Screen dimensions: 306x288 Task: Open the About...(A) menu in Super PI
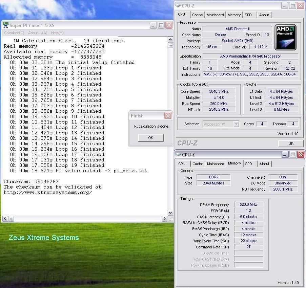(38, 33)
